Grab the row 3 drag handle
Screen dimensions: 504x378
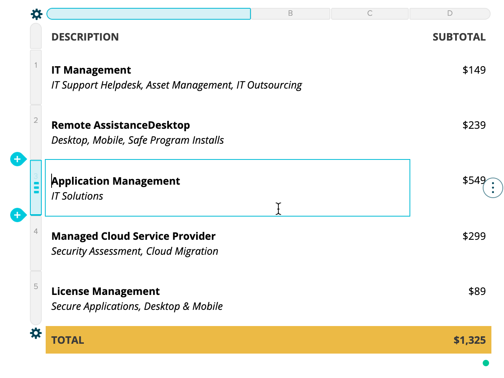pyautogui.click(x=36, y=187)
